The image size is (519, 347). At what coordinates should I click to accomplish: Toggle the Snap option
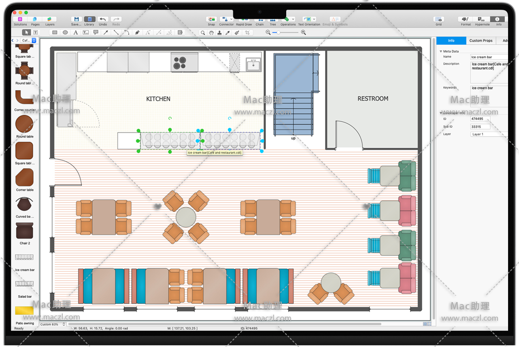click(x=211, y=19)
